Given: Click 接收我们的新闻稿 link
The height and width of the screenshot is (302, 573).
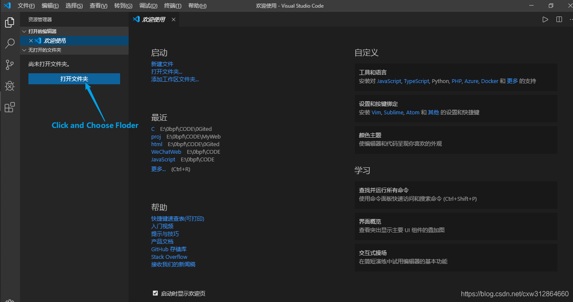Looking at the screenshot, I should (173, 264).
